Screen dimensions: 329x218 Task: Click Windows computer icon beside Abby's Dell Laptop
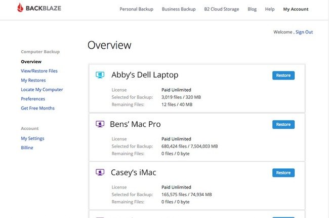(x=100, y=75)
